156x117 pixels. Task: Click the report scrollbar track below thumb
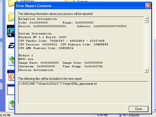146,46
